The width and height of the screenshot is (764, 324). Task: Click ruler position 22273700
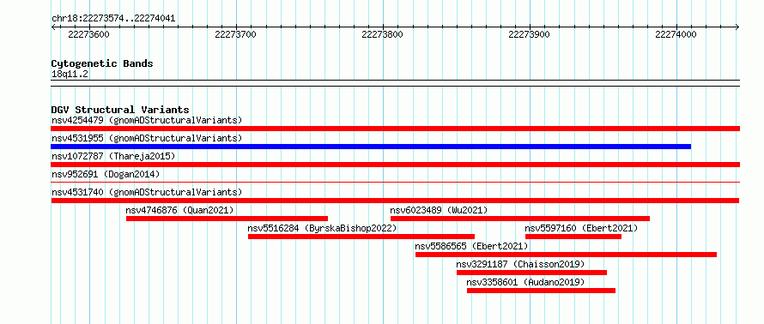(x=235, y=35)
